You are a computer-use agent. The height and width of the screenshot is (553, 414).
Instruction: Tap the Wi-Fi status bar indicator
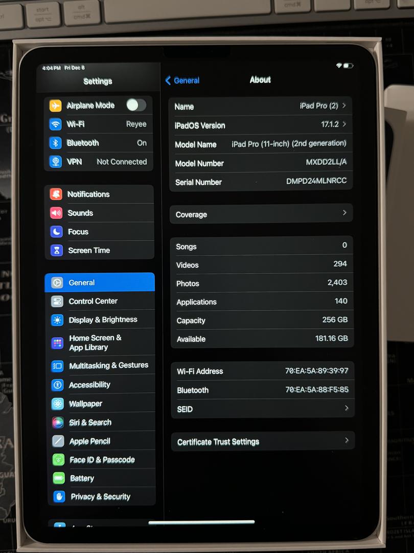click(339, 66)
